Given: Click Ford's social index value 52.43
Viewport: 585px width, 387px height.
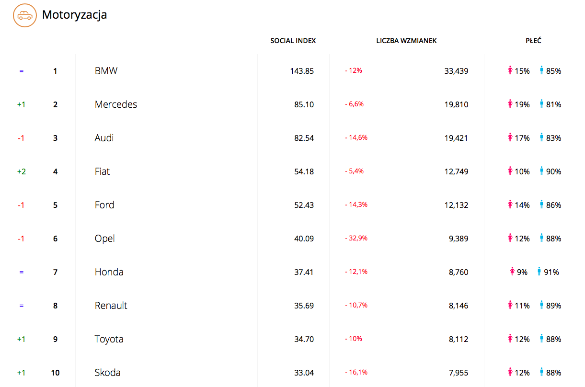Looking at the screenshot, I should 304,205.
